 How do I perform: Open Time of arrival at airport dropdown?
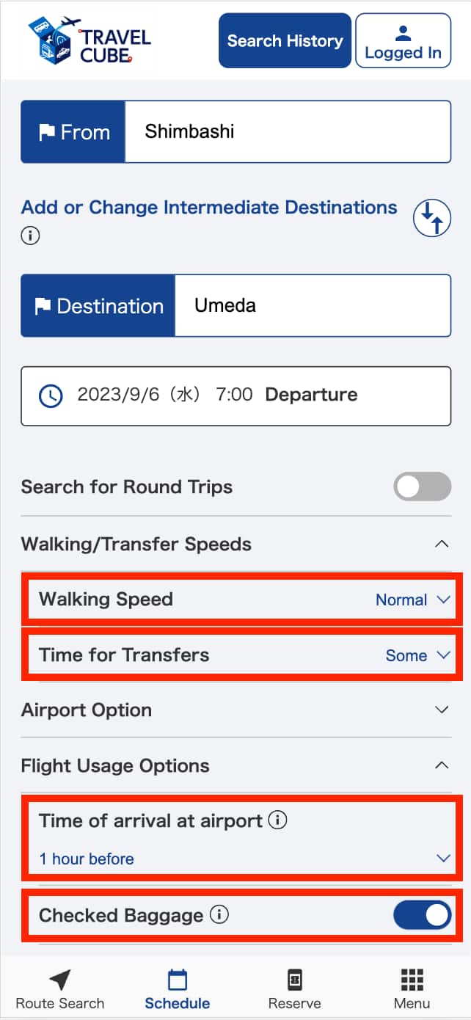pyautogui.click(x=242, y=859)
